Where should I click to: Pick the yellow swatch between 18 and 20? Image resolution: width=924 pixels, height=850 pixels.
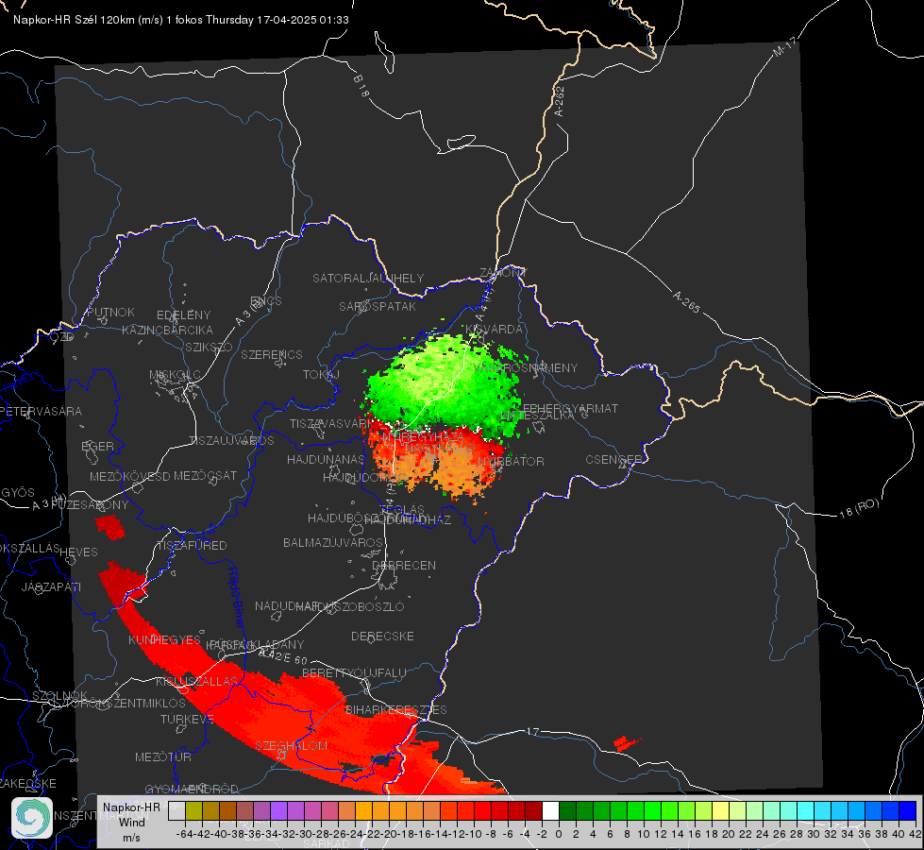click(x=720, y=811)
